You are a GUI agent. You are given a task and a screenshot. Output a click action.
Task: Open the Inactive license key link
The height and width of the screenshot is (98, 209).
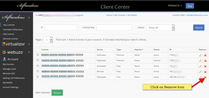(x=63, y=61)
